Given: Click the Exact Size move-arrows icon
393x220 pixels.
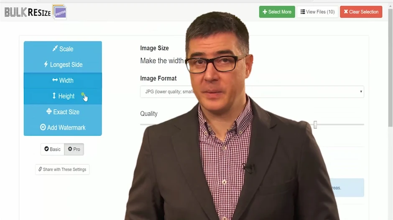Looking at the screenshot, I should 49,111.
